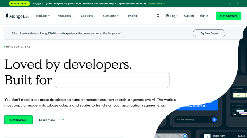
Task: Click the MongoDB leaf logo
Action: (7, 16)
